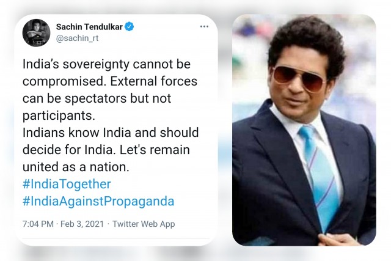The height and width of the screenshot is (261, 391).
Task: Open the @sachin_rt handle
Action: click(x=78, y=39)
